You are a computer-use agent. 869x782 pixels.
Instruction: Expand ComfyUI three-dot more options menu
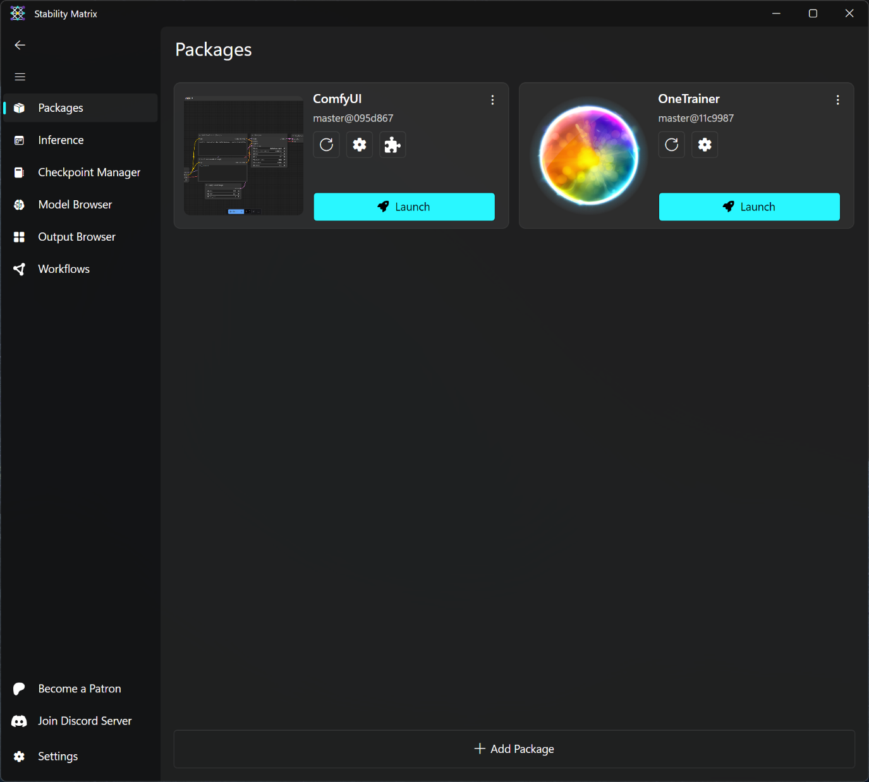(492, 100)
